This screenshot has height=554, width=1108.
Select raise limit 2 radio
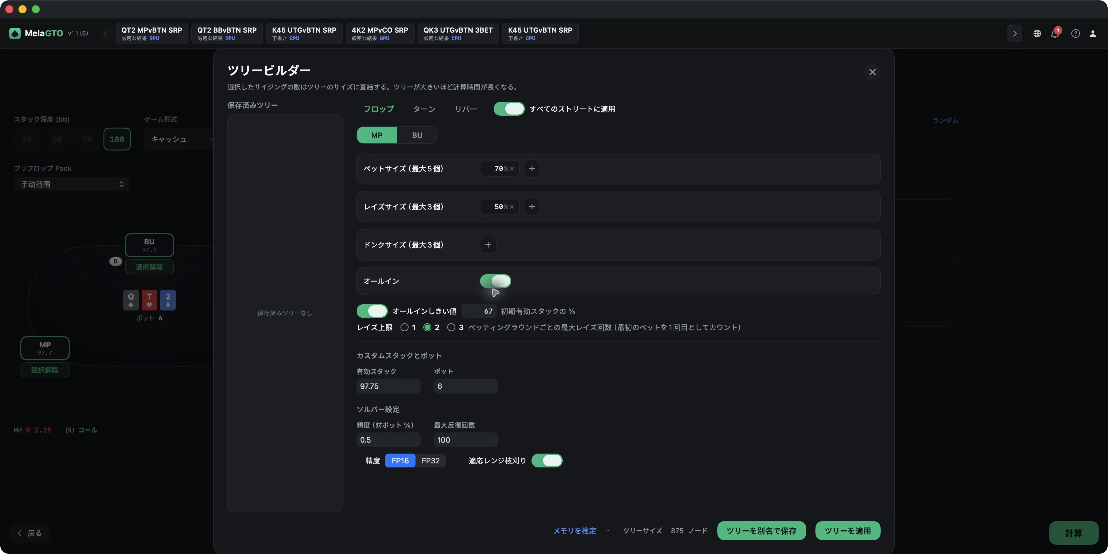pos(427,327)
